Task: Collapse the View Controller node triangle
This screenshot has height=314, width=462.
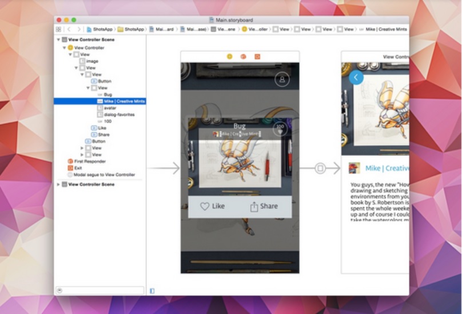Action: (64, 48)
